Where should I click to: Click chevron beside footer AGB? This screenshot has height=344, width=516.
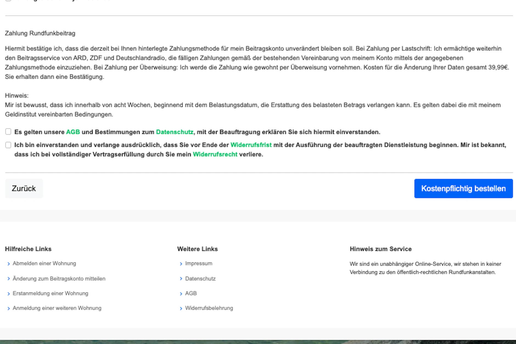pyautogui.click(x=181, y=294)
